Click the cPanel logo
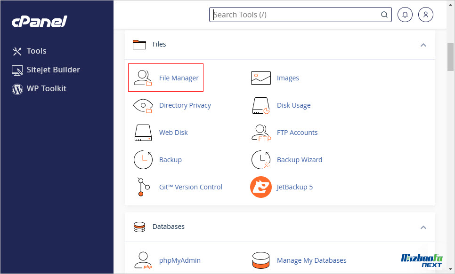This screenshot has width=455, height=274. pyautogui.click(x=40, y=22)
